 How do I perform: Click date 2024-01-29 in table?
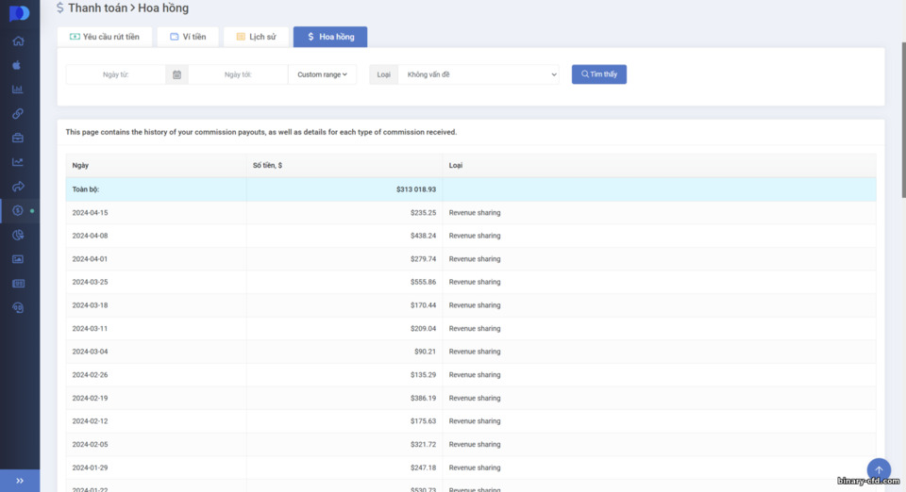click(90, 467)
